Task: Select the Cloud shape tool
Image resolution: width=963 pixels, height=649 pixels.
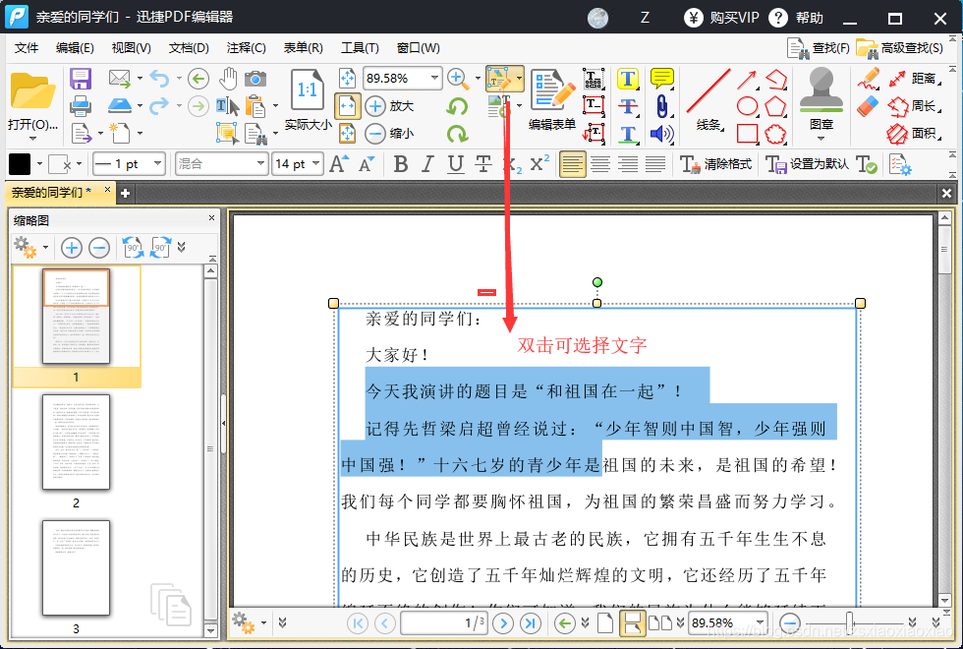Action: [x=775, y=134]
